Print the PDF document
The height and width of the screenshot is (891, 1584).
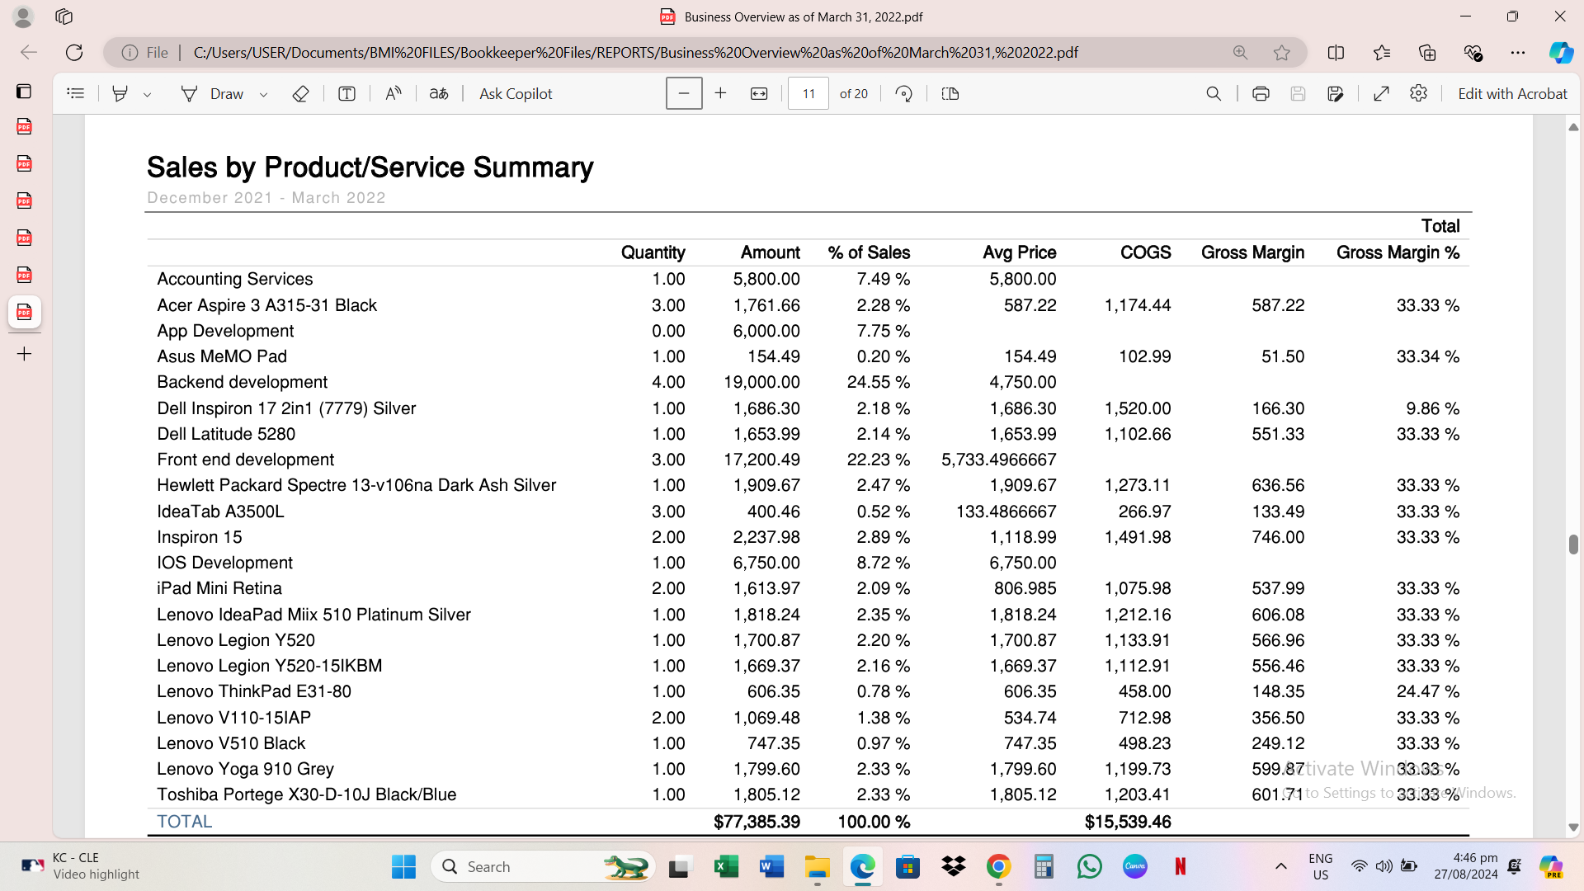coord(1261,93)
